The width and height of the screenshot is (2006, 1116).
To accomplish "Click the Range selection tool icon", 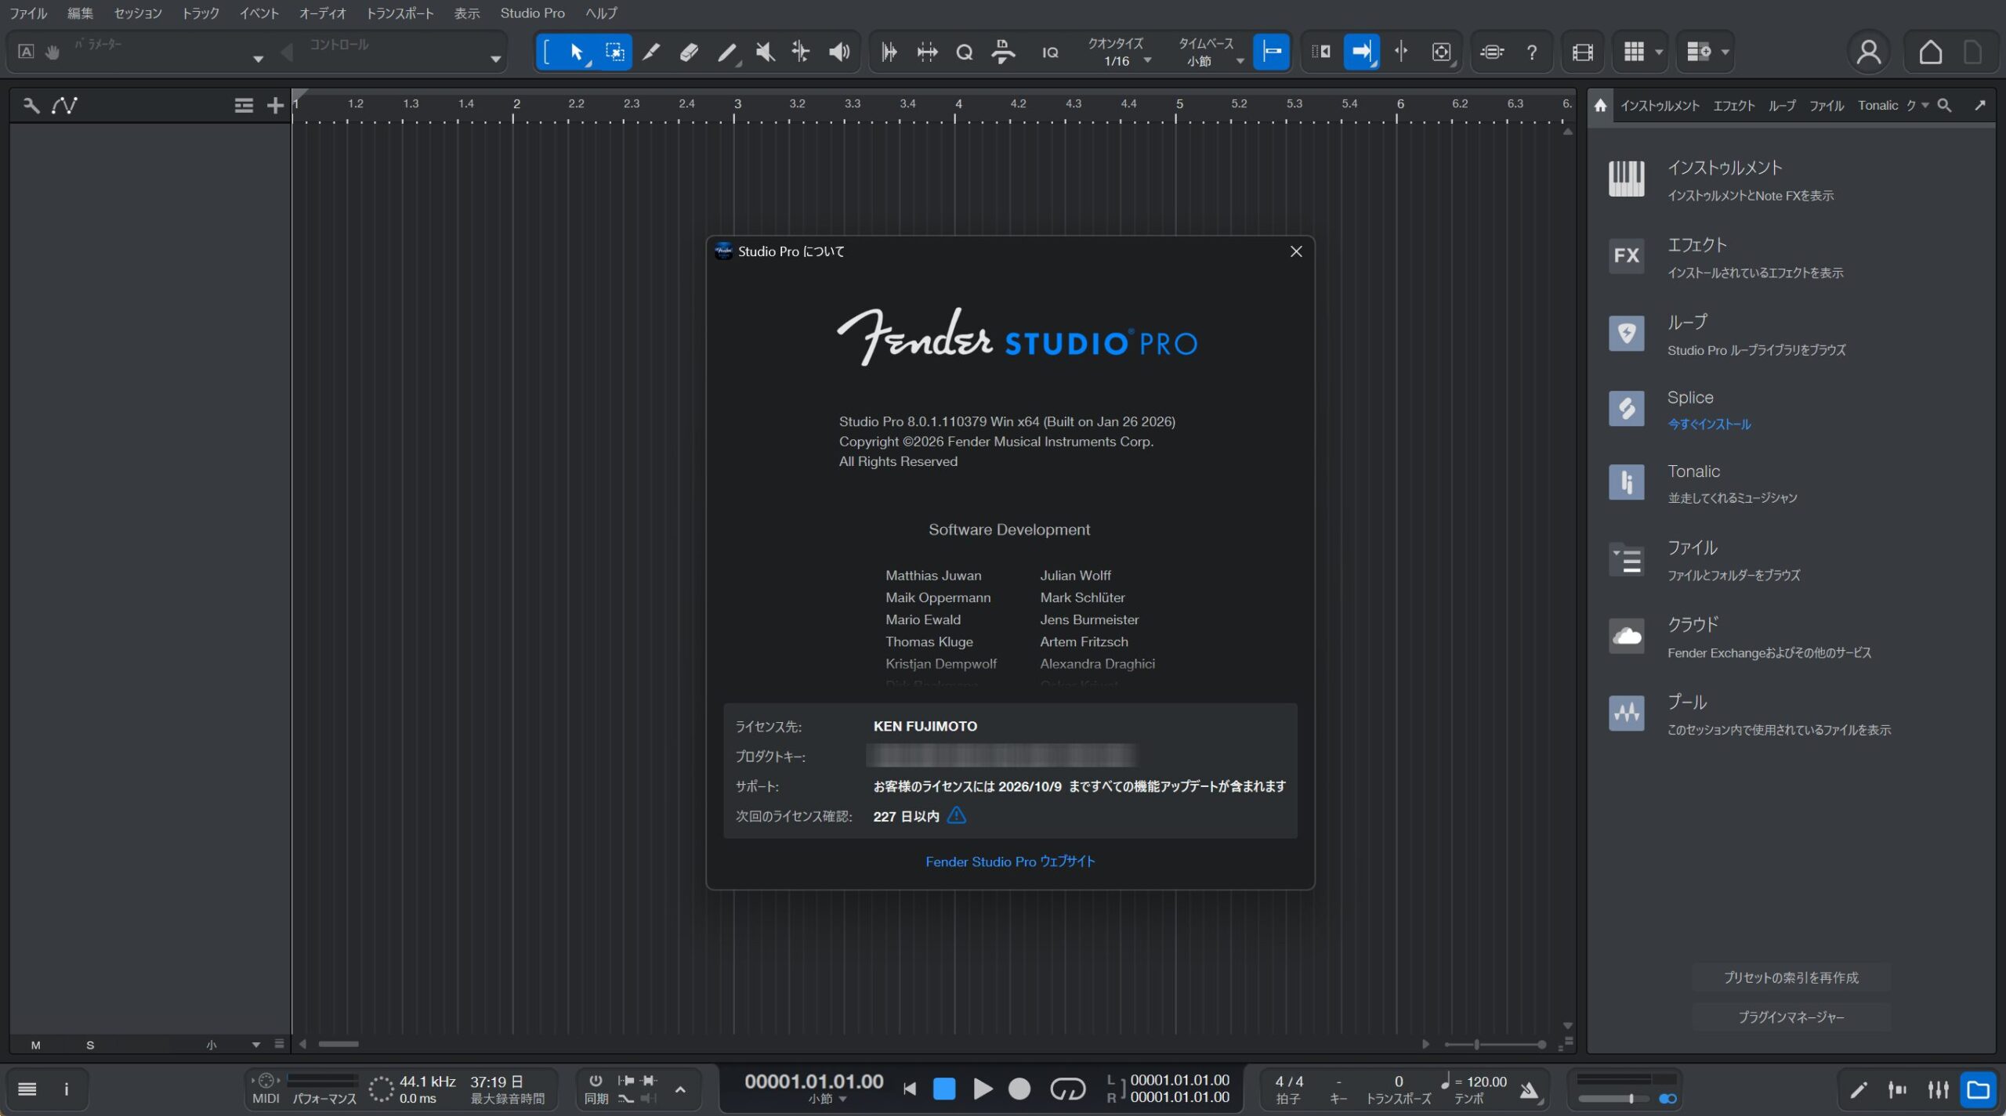I will (614, 52).
